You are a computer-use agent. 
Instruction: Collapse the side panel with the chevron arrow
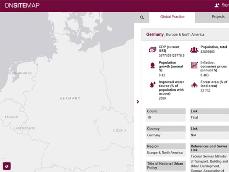(x=137, y=102)
